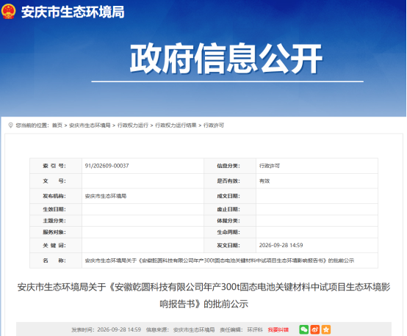This screenshot has width=407, height=336.
Task: Click the 名称 label cell
Action: 56,260
